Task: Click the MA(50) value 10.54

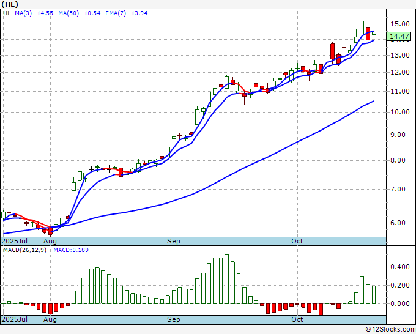Action: 92,13
